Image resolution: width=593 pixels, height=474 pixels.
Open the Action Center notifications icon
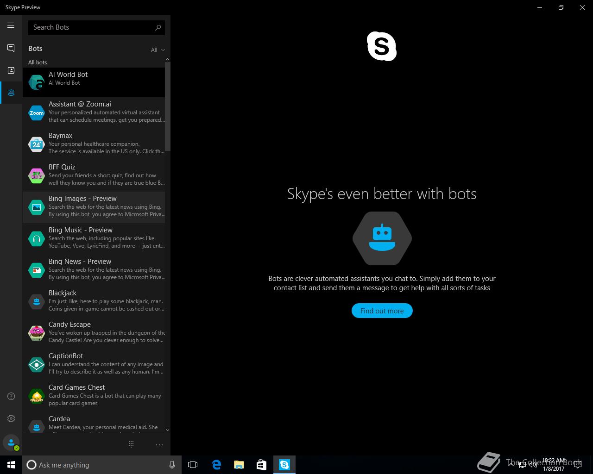pyautogui.click(x=577, y=465)
